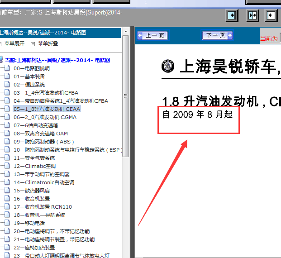Open 10—防抱死制动系统与电控行车稳定系统 item

pos(68,150)
